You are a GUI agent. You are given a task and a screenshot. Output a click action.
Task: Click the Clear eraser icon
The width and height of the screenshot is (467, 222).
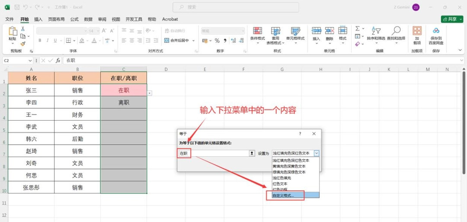358,44
